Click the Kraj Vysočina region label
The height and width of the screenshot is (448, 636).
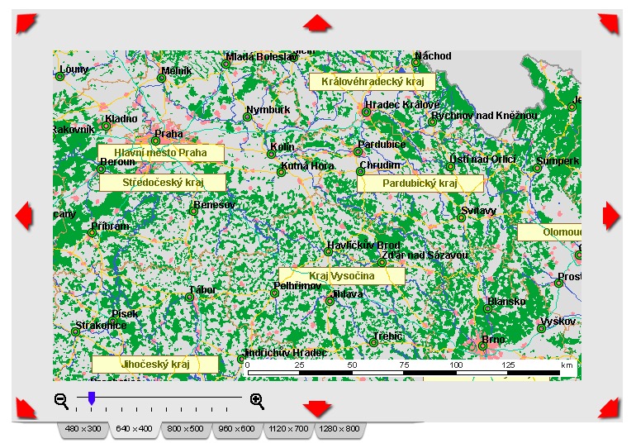(341, 276)
